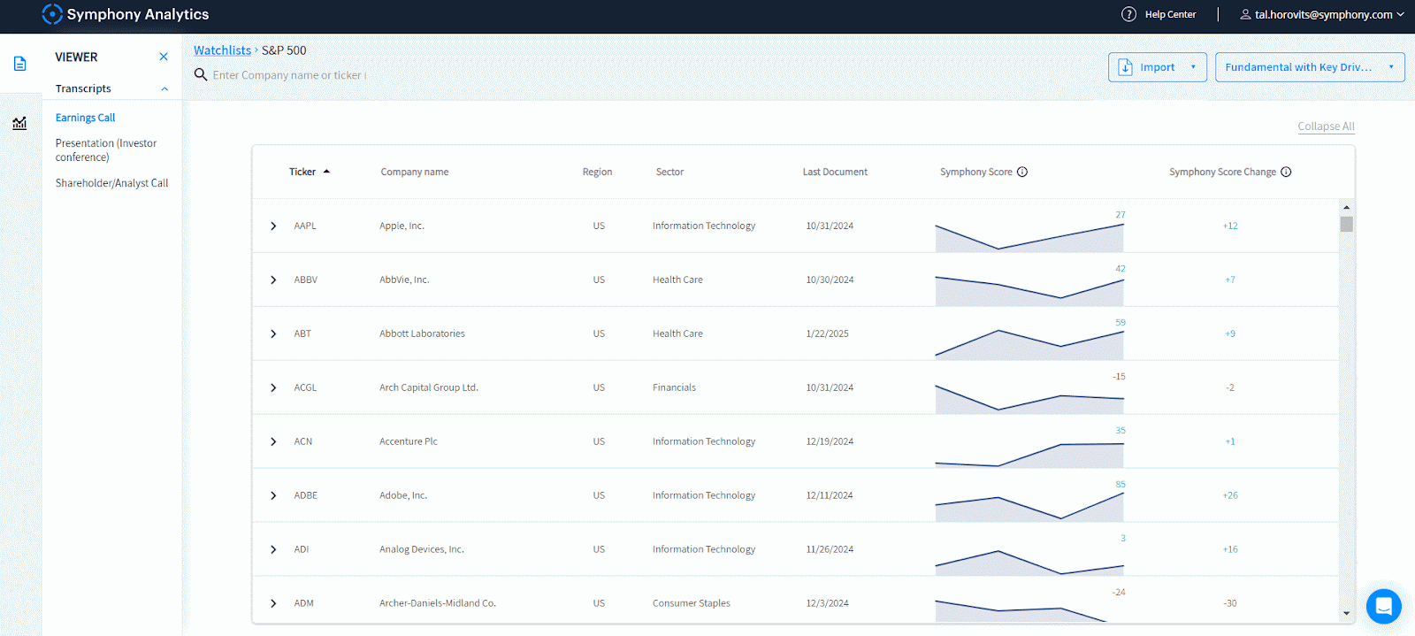
Task: Expand the AAPL row
Action: 273,226
